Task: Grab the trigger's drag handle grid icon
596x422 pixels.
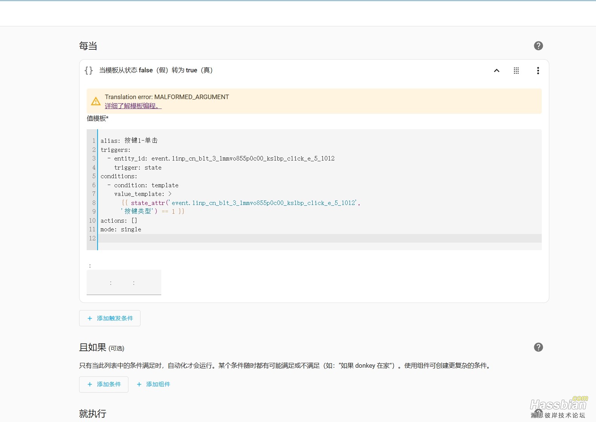Action: [x=516, y=70]
